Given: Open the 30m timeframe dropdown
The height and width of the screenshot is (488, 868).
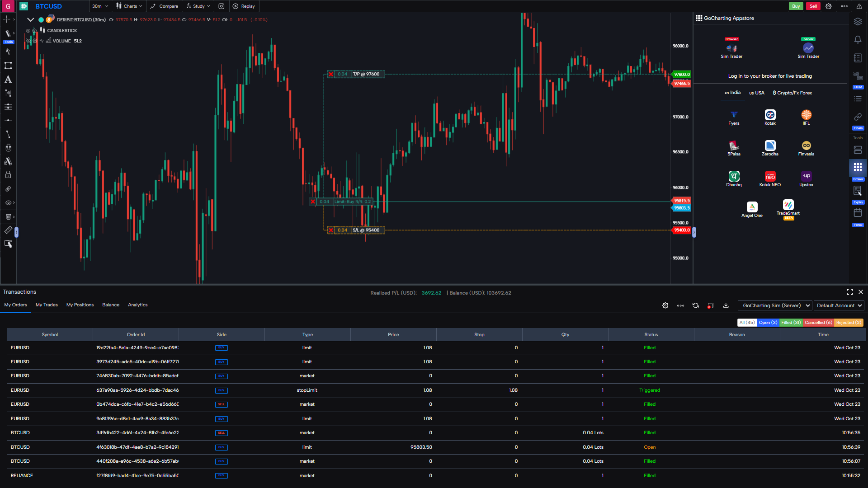Looking at the screenshot, I should [x=99, y=6].
